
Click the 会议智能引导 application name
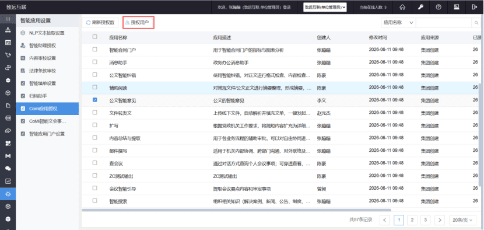coord(123,189)
